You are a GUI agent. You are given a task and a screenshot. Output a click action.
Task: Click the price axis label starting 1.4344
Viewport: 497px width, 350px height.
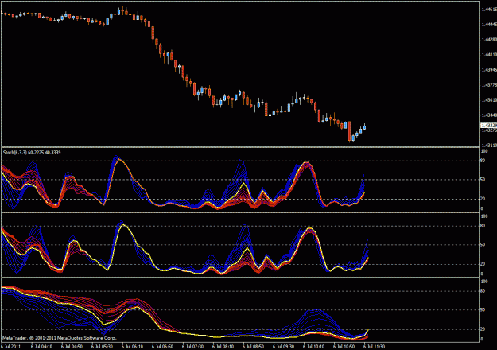(489, 115)
